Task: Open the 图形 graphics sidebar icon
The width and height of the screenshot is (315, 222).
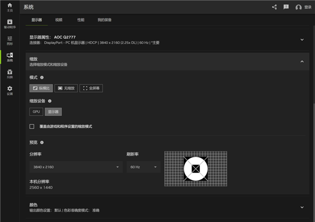Action: 9,40
